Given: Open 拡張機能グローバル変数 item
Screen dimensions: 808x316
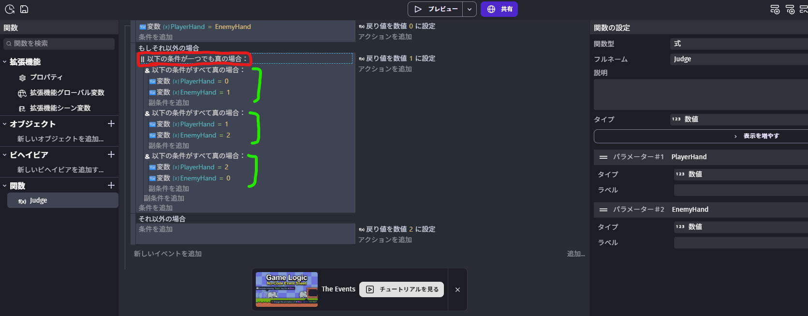Looking at the screenshot, I should 67,93.
